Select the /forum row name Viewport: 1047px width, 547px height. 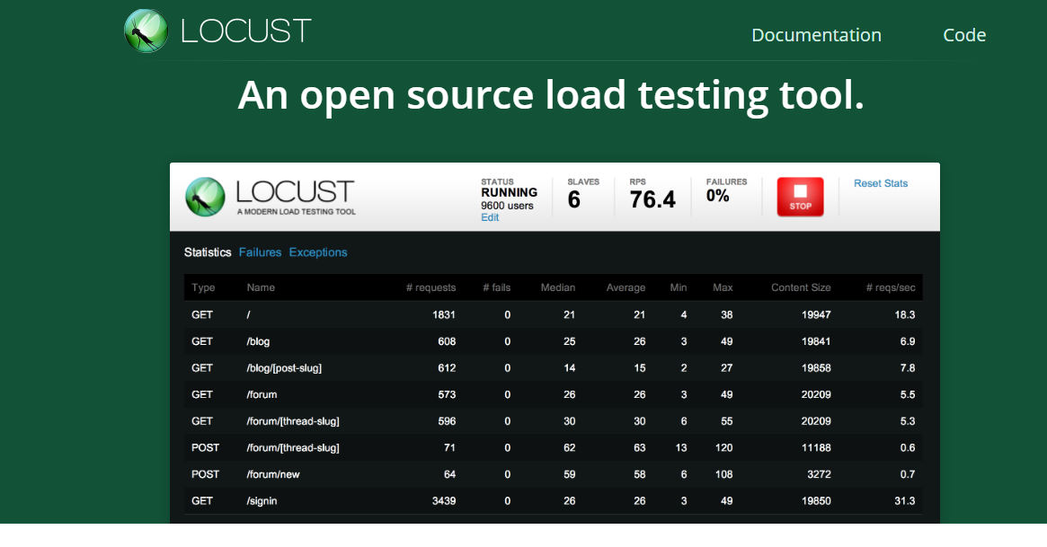click(262, 395)
